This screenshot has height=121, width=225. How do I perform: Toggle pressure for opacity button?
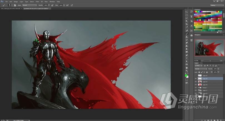(52, 5)
